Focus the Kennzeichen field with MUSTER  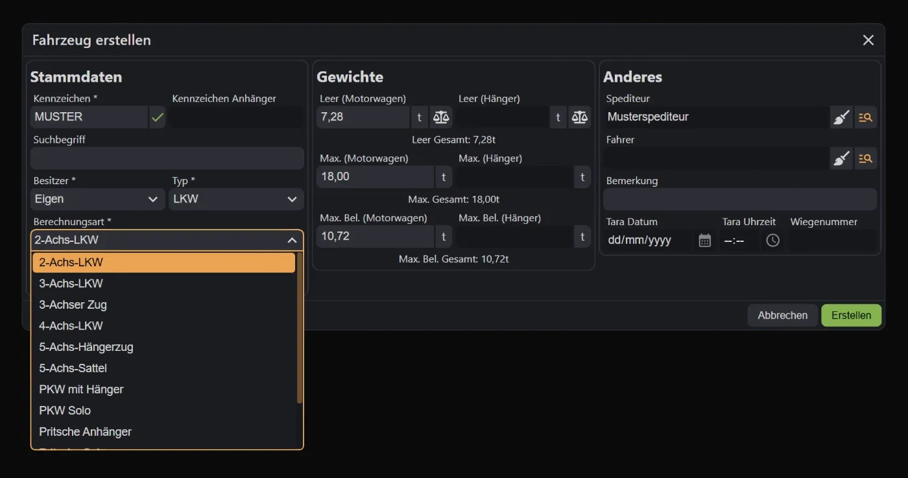(x=90, y=117)
